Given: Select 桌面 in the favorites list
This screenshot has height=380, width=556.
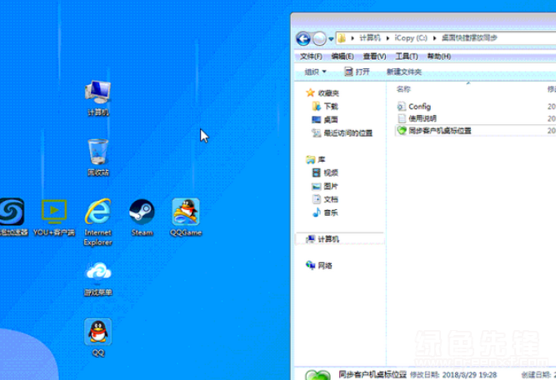Looking at the screenshot, I should pos(325,120).
